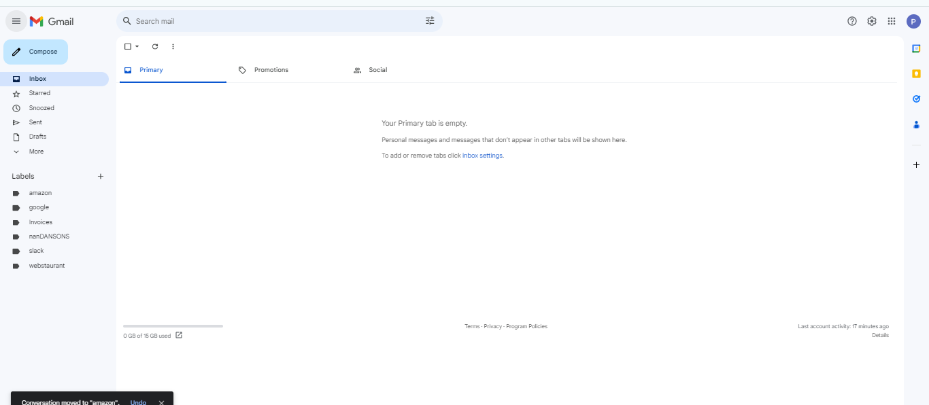Open the Google apps grid
Screen dimensions: 929x405
tap(892, 21)
